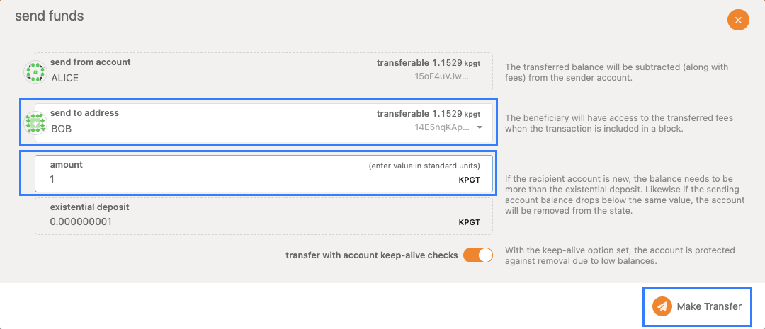Click the keep-alive option help text
The height and width of the screenshot is (329, 765).
[620, 255]
